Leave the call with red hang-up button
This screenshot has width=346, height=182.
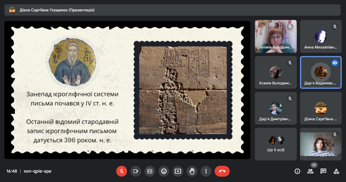pos(222,171)
